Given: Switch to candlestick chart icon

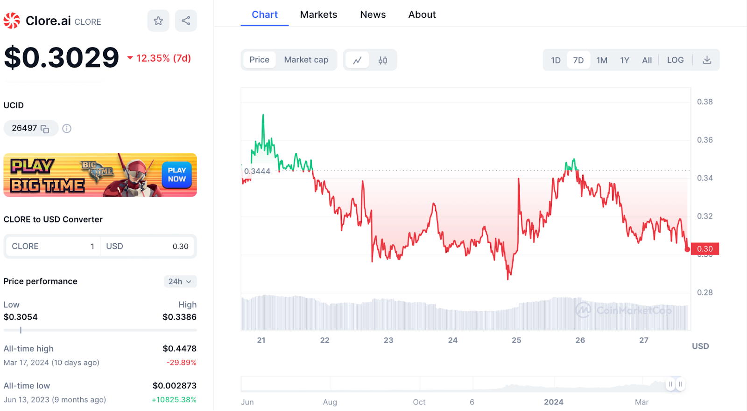Looking at the screenshot, I should (x=383, y=60).
